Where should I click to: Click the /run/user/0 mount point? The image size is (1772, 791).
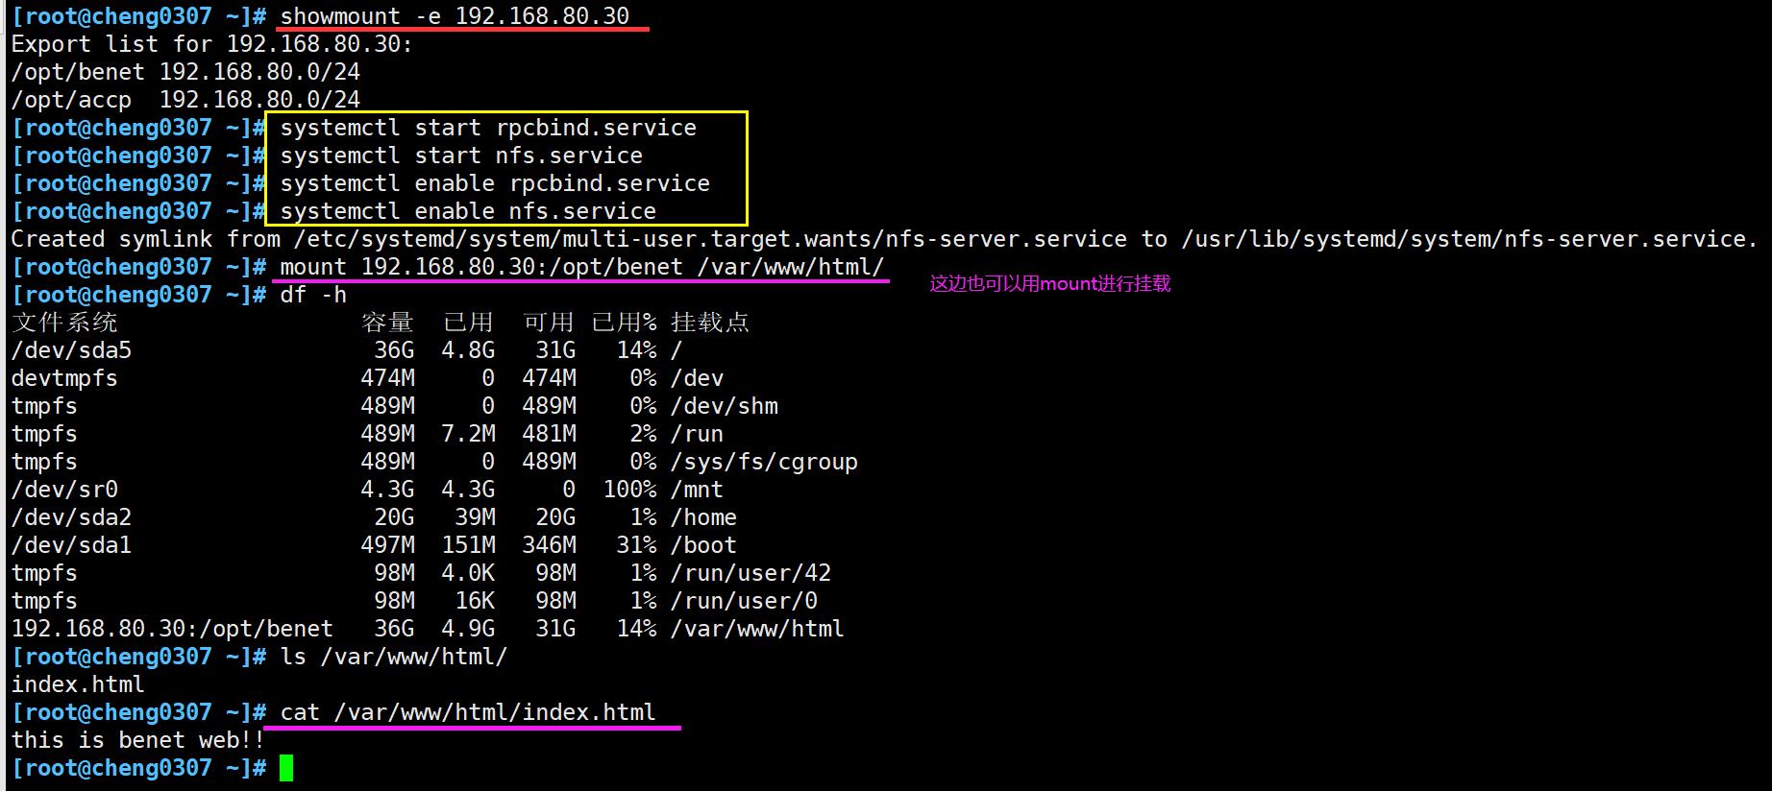pos(744,601)
